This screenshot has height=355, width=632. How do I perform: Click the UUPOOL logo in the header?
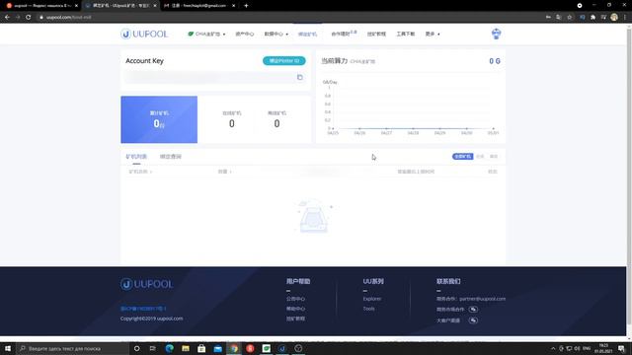point(144,34)
